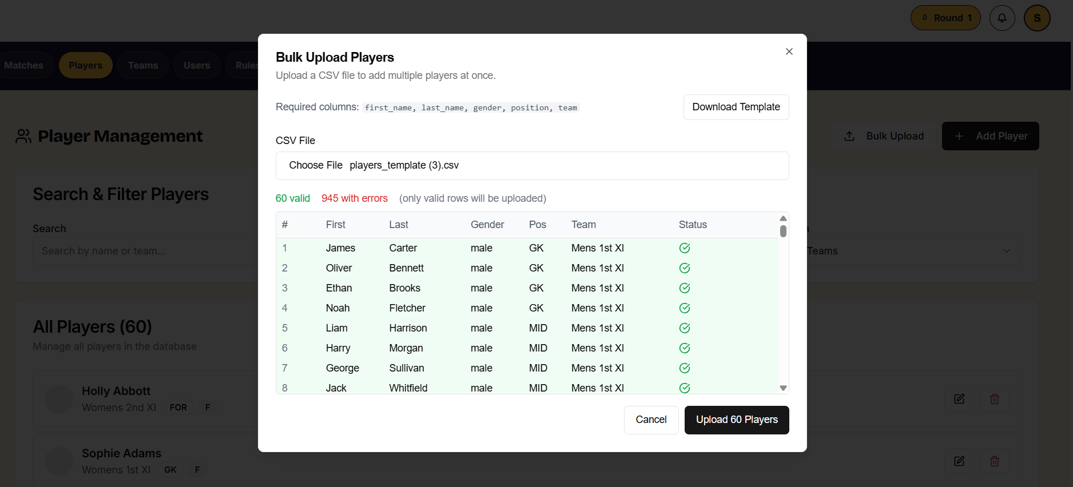The width and height of the screenshot is (1073, 487).
Task: Select the 'Sullivan' last name cell
Action: [407, 368]
